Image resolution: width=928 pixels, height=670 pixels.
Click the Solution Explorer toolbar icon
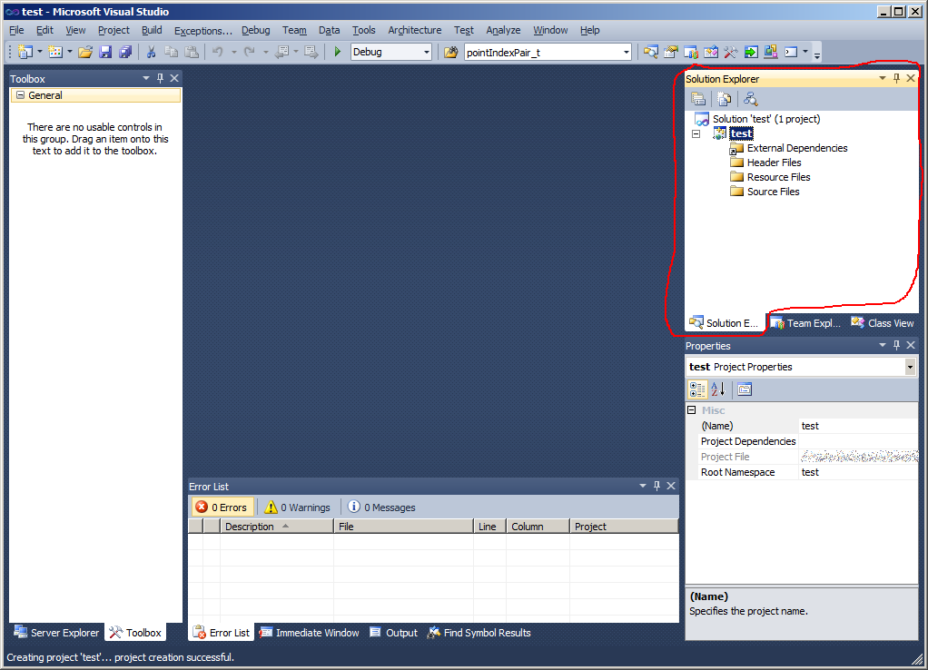pos(651,52)
